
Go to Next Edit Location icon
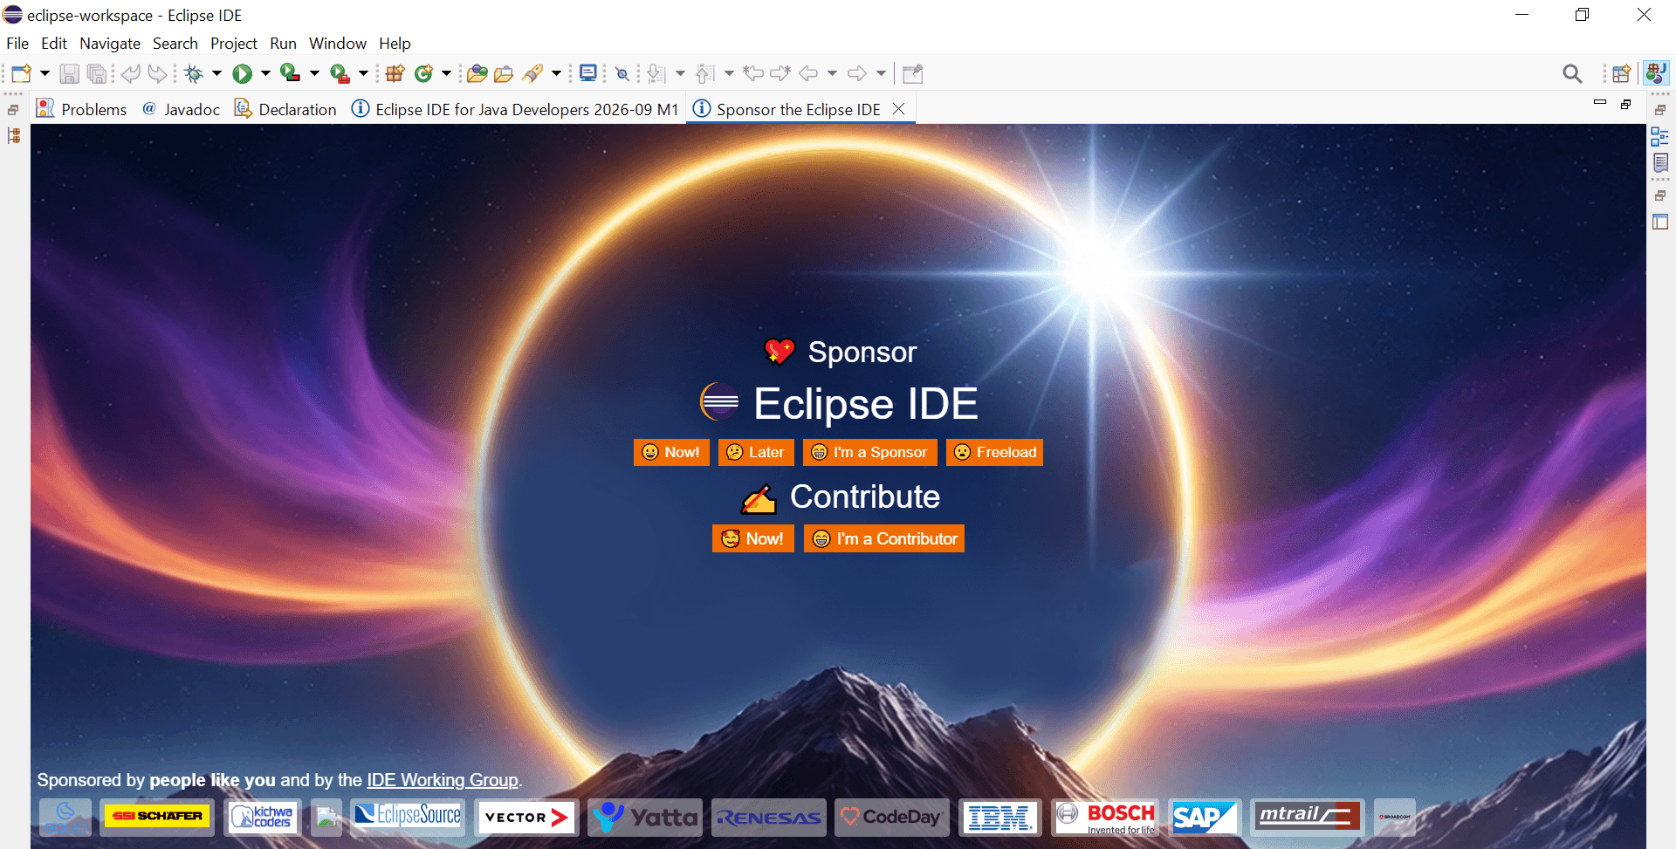coord(780,73)
